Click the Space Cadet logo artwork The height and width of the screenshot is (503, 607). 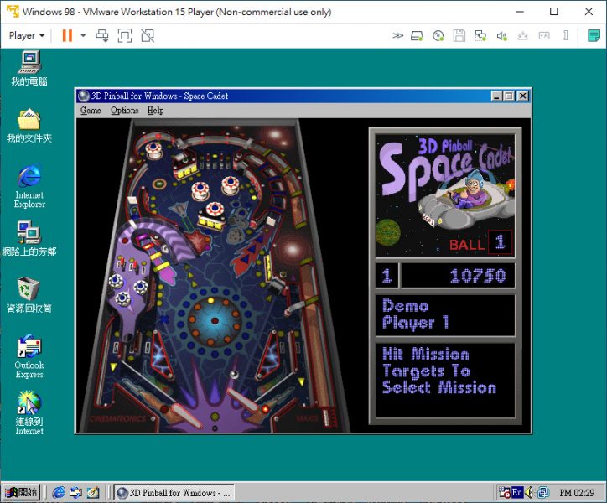pyautogui.click(x=445, y=195)
